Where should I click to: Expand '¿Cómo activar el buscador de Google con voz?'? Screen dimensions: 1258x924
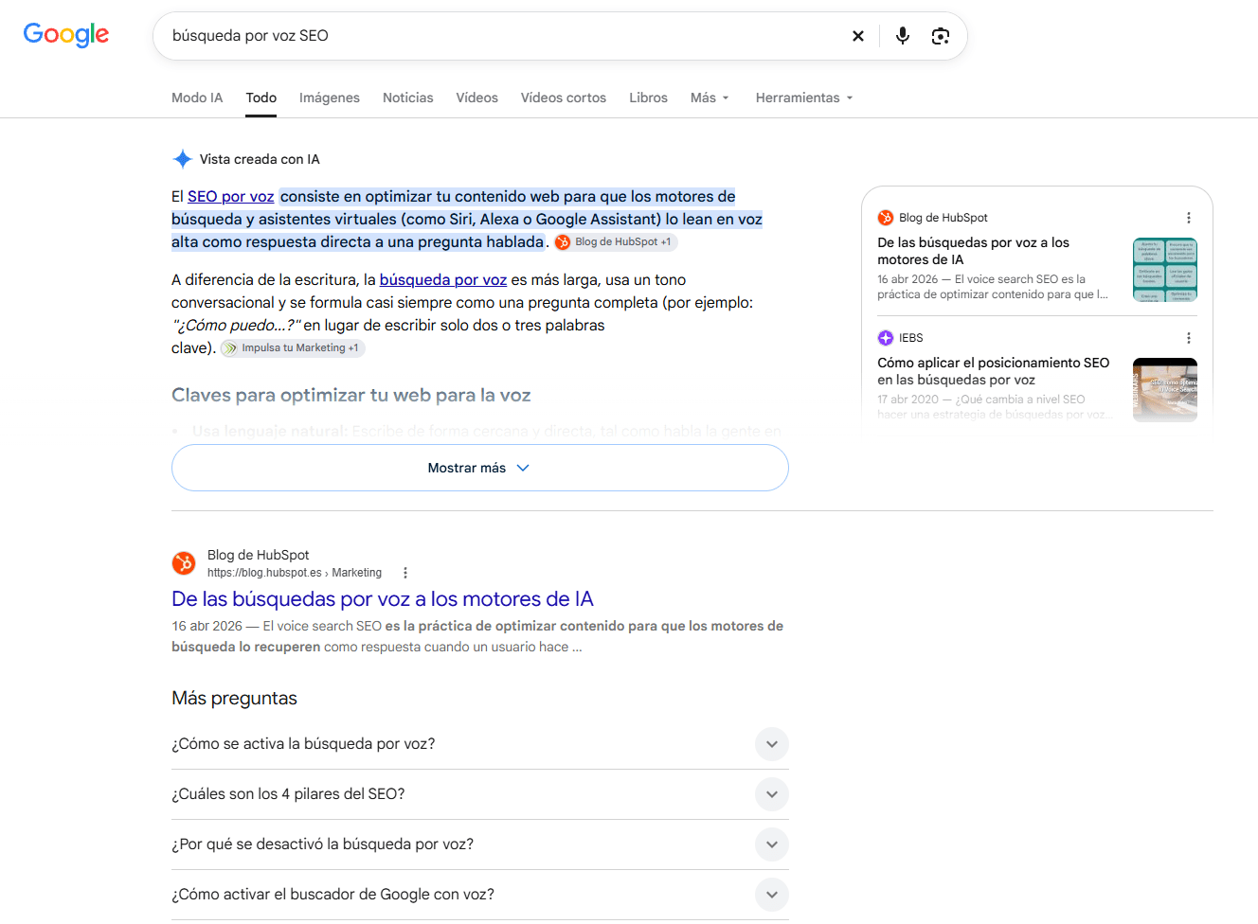480,895
